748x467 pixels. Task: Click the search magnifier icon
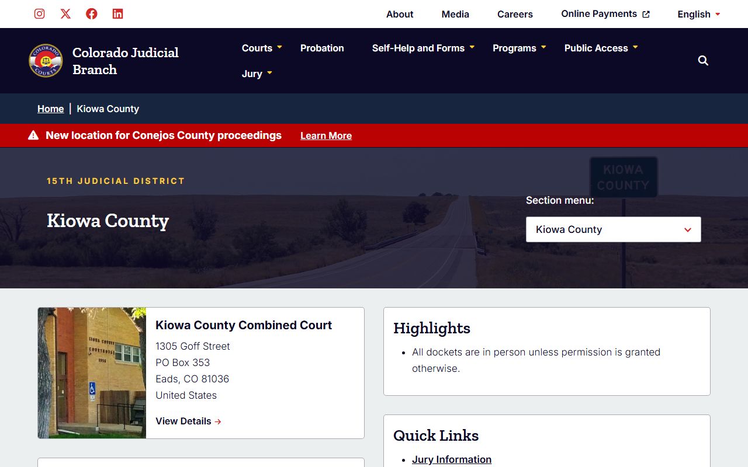pos(703,61)
